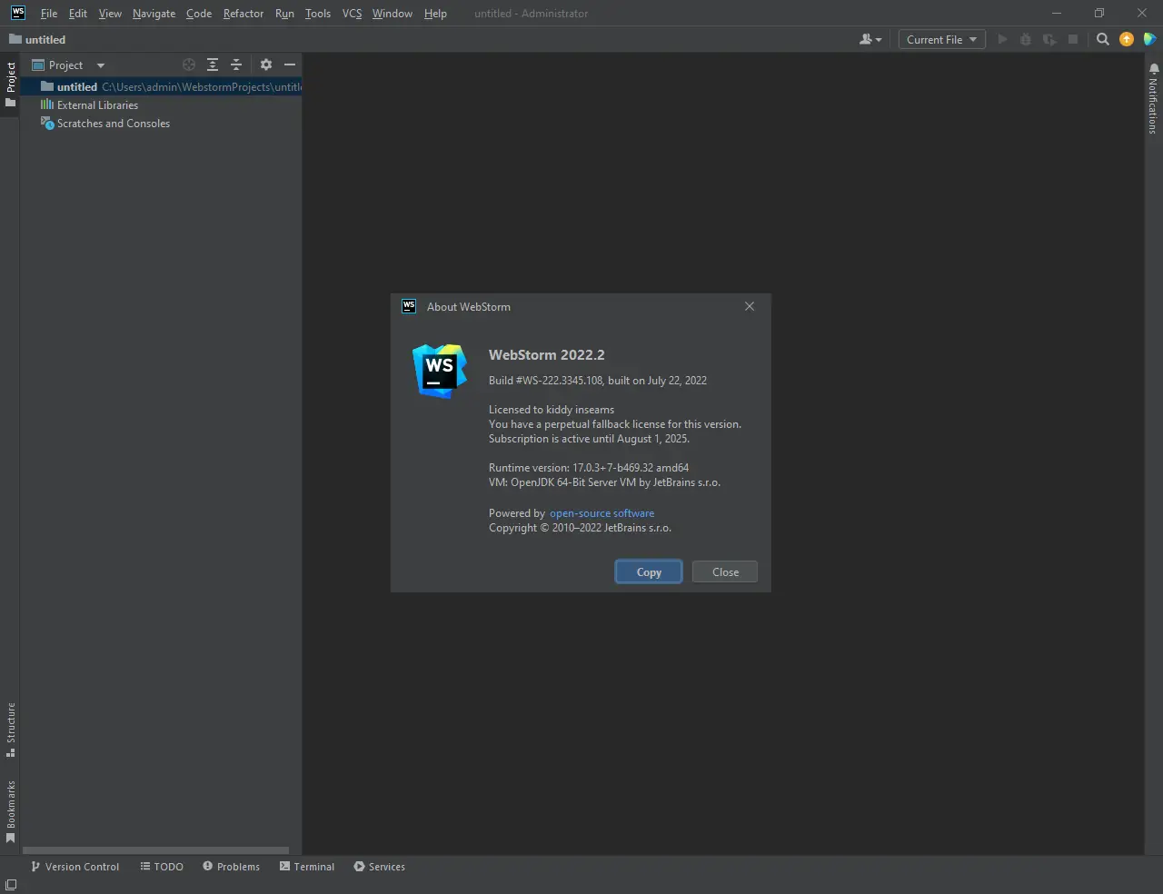Collapse all nodes in the Project panel
Screen dimensions: 1163x894
(236, 65)
